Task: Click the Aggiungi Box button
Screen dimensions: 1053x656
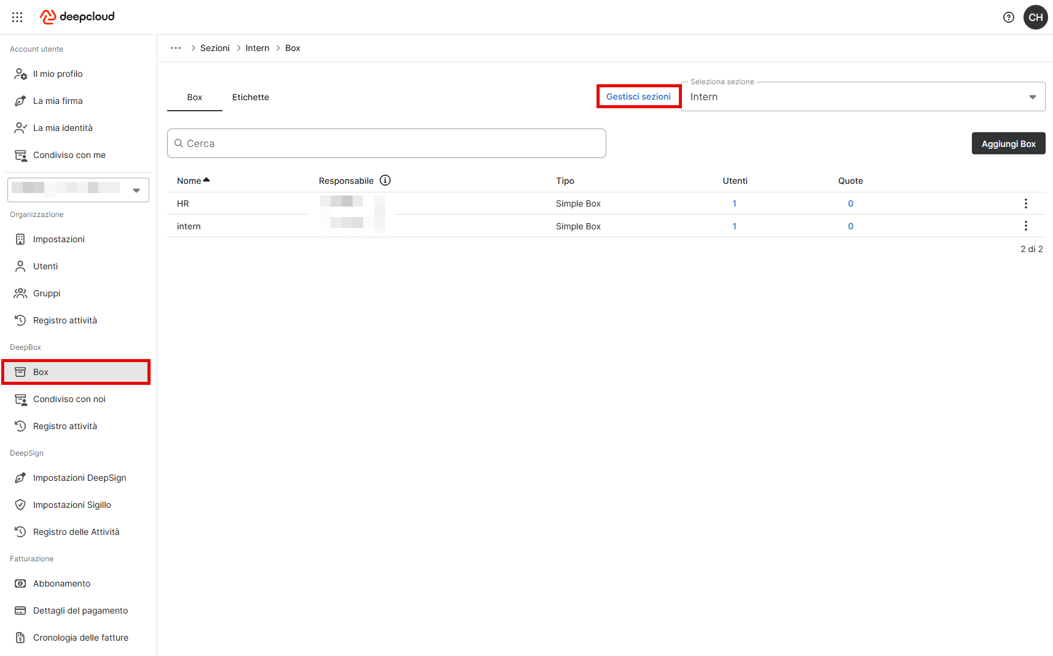Action: (1008, 143)
